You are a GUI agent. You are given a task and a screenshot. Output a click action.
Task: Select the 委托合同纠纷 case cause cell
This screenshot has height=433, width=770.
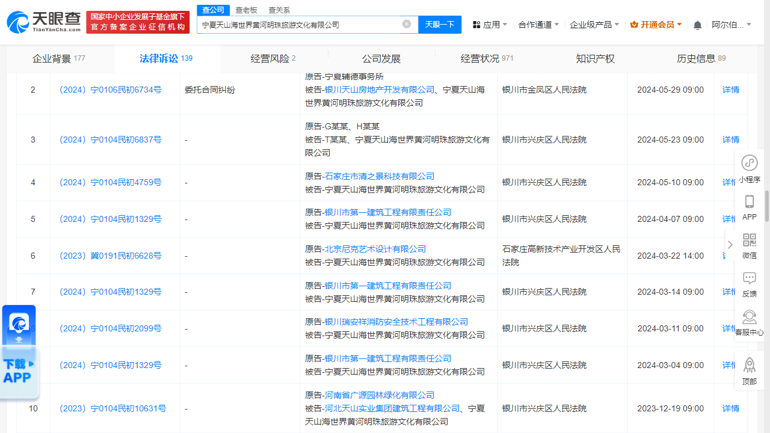coord(210,90)
